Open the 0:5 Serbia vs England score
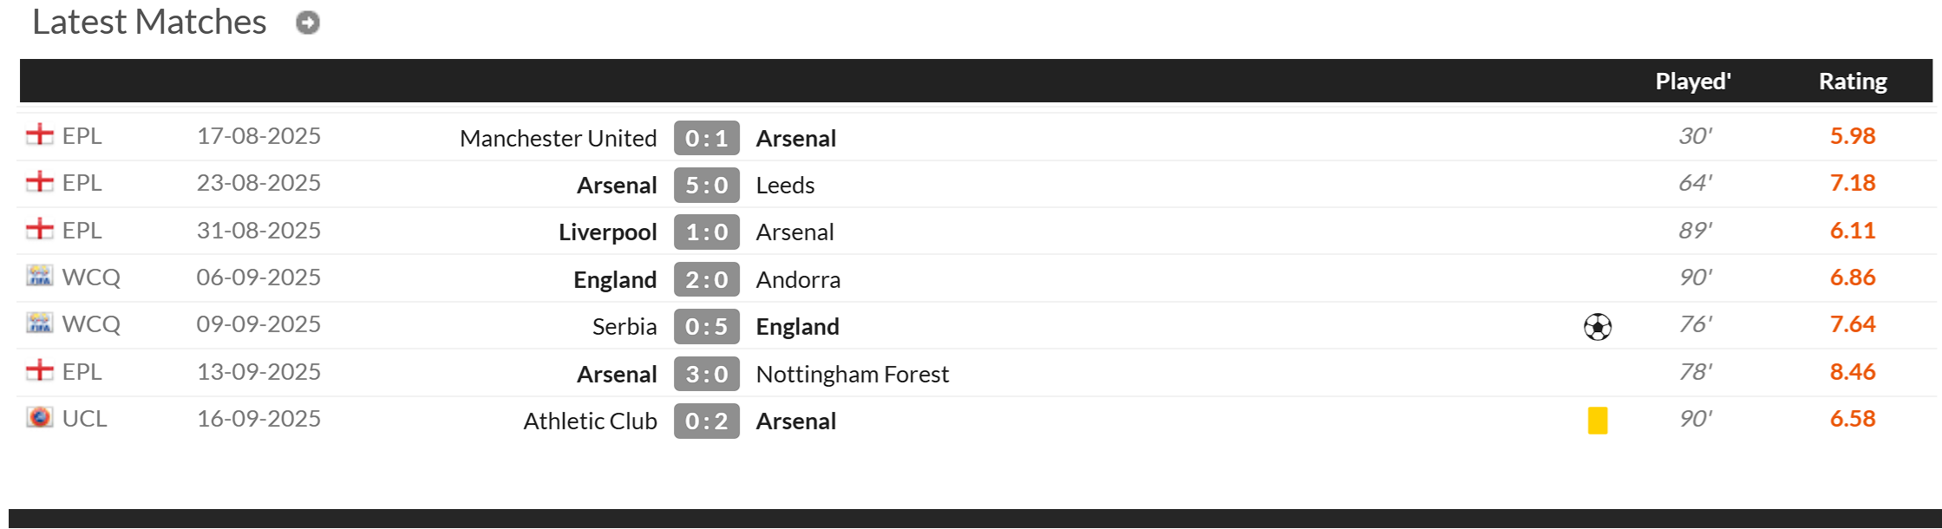This screenshot has width=1942, height=529. click(x=707, y=326)
